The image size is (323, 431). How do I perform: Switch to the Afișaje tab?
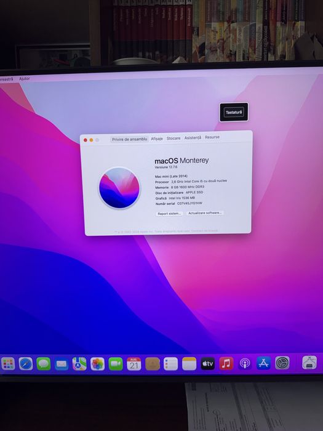coord(157,139)
